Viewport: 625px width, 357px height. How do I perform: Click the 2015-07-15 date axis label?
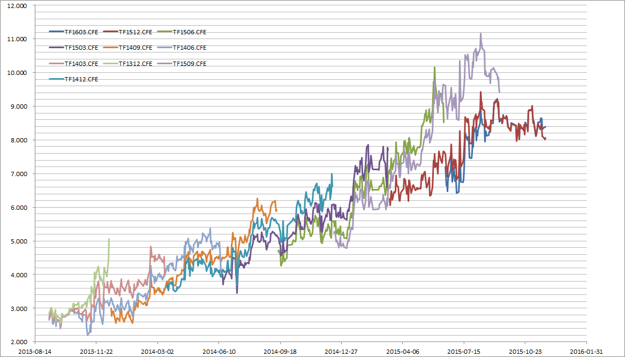464,352
